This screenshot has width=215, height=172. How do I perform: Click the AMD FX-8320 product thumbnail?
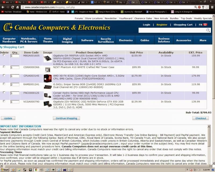coord(48,78)
